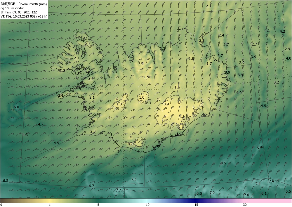
Task: Click the 'DMI/IGB : Úrkomumætti (mm)' title text
Action: coord(23,4)
